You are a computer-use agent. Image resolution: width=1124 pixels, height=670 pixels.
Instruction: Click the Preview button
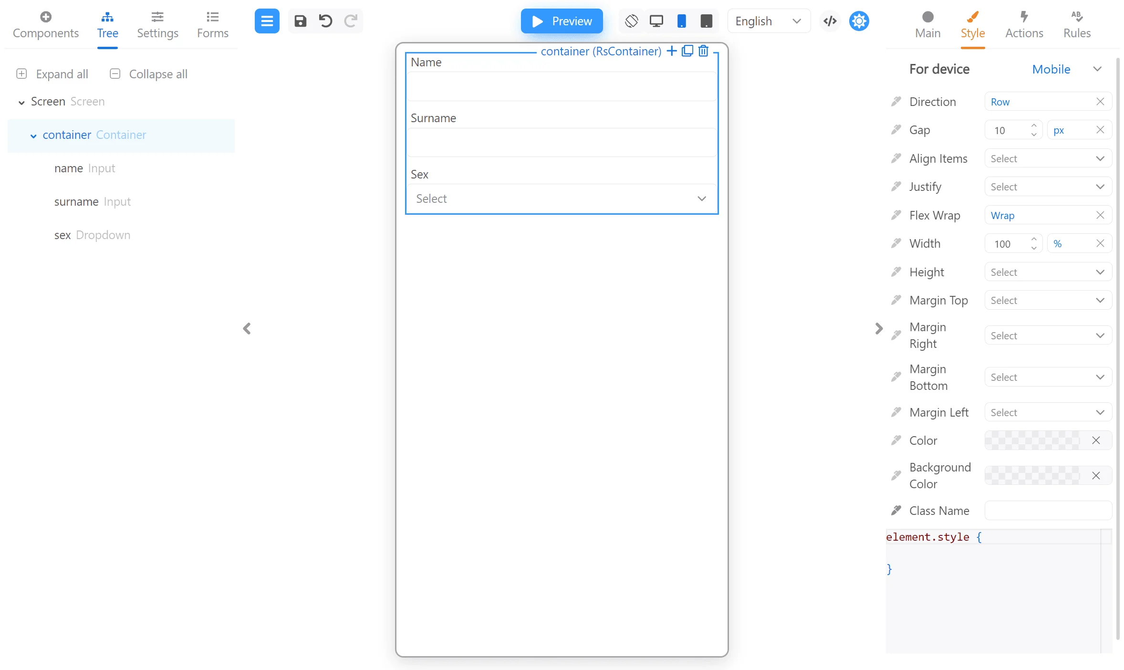coord(562,21)
